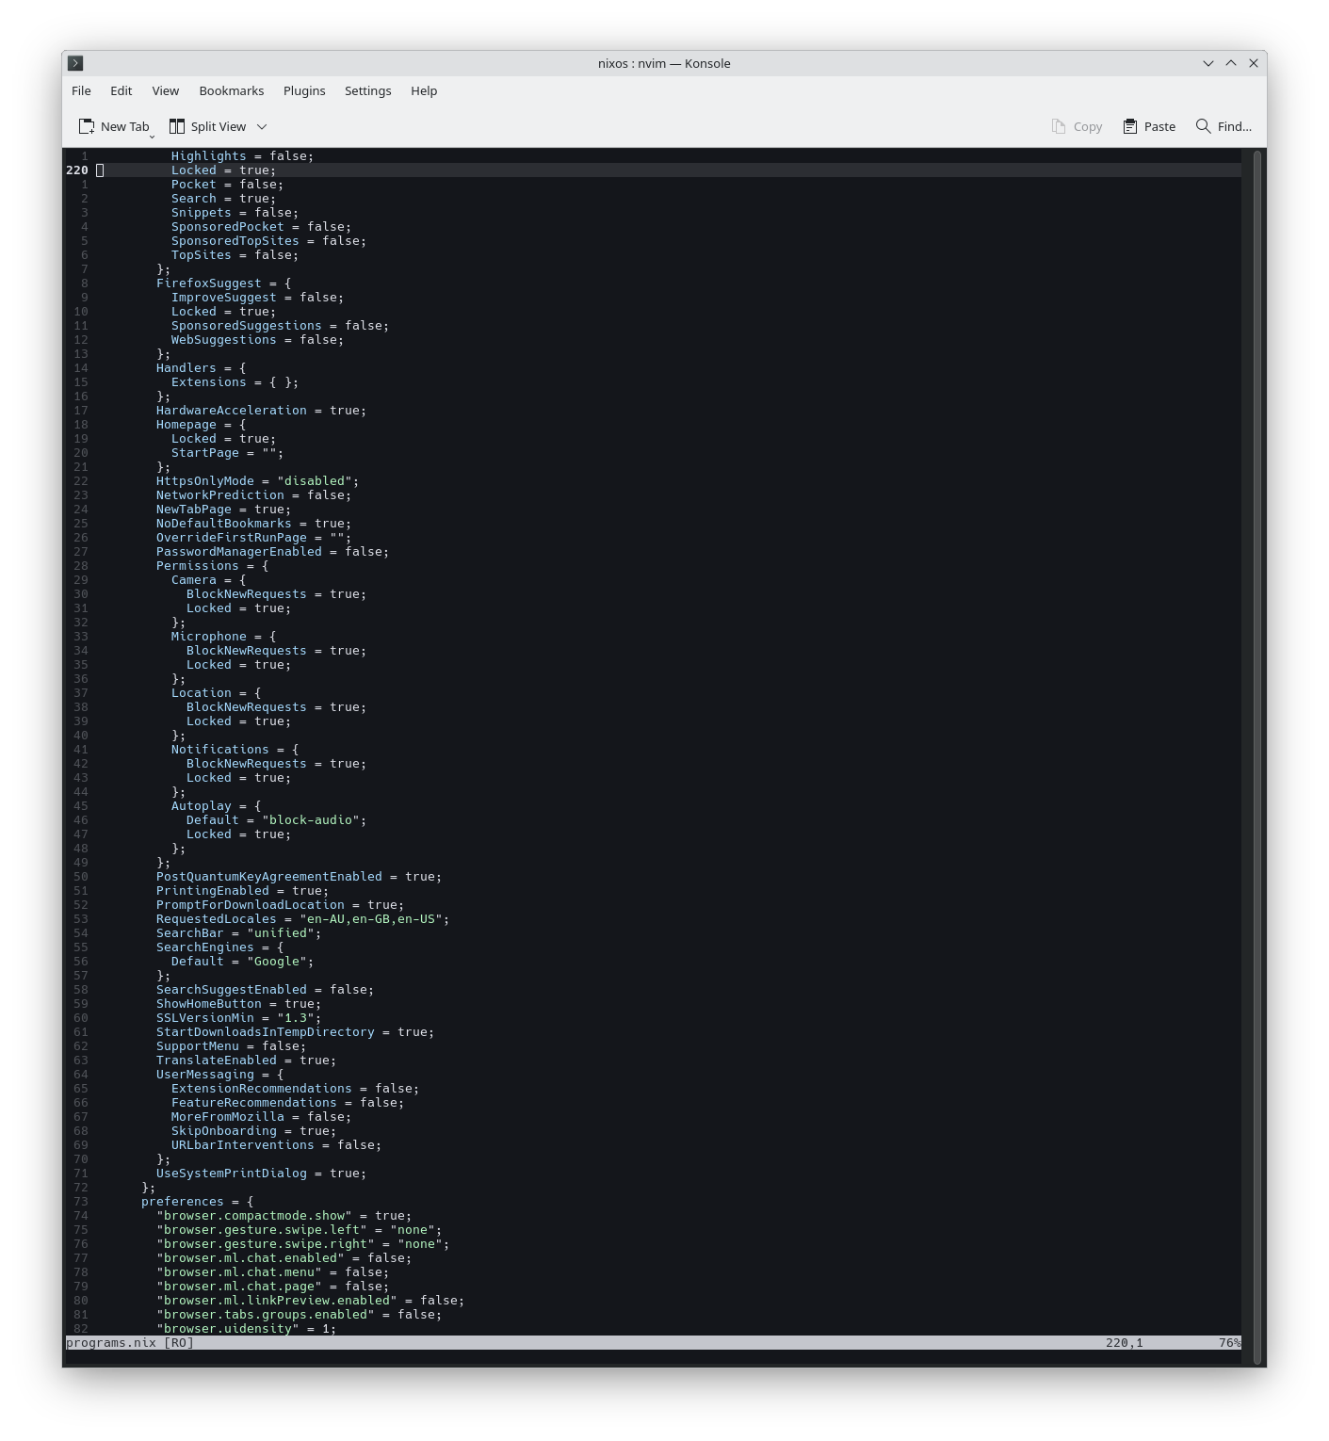Open the Plugins menu
Viewport: 1329px width, 1441px height.
(304, 90)
